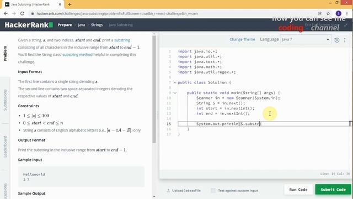Click the browser address bar URL
Screen dimensions: 353x199
(x=117, y=13)
